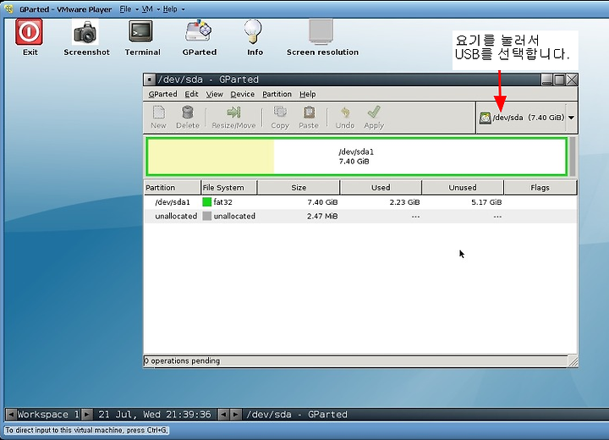Open the Partition menu

[277, 94]
